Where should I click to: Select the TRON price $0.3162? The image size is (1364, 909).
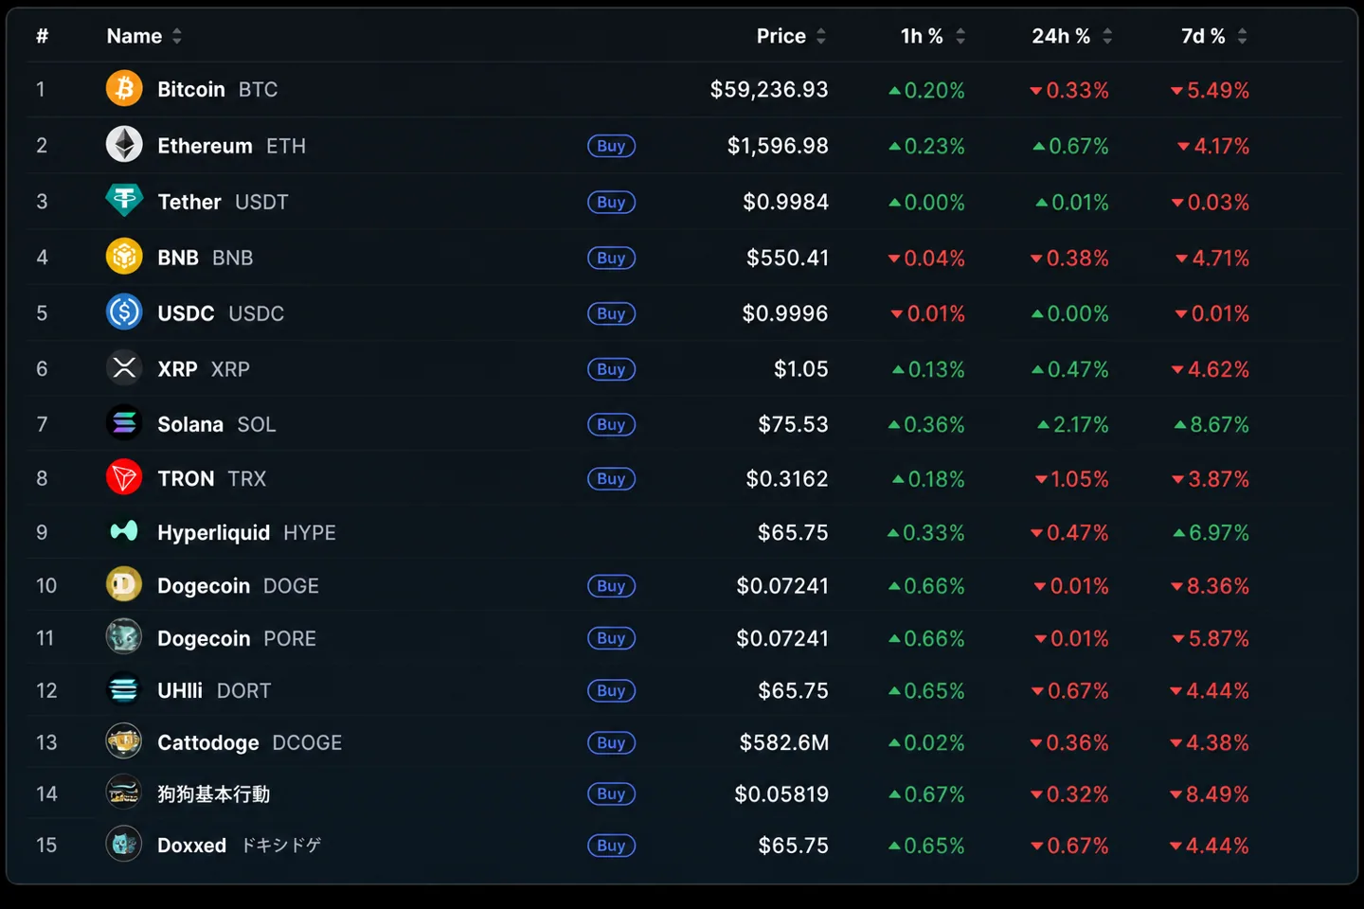click(x=787, y=479)
